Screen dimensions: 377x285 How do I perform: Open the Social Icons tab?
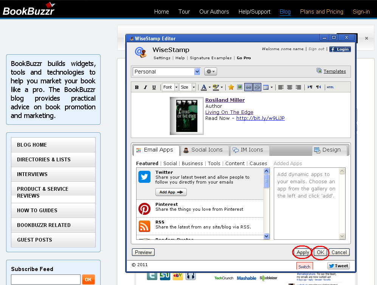tap(205, 150)
